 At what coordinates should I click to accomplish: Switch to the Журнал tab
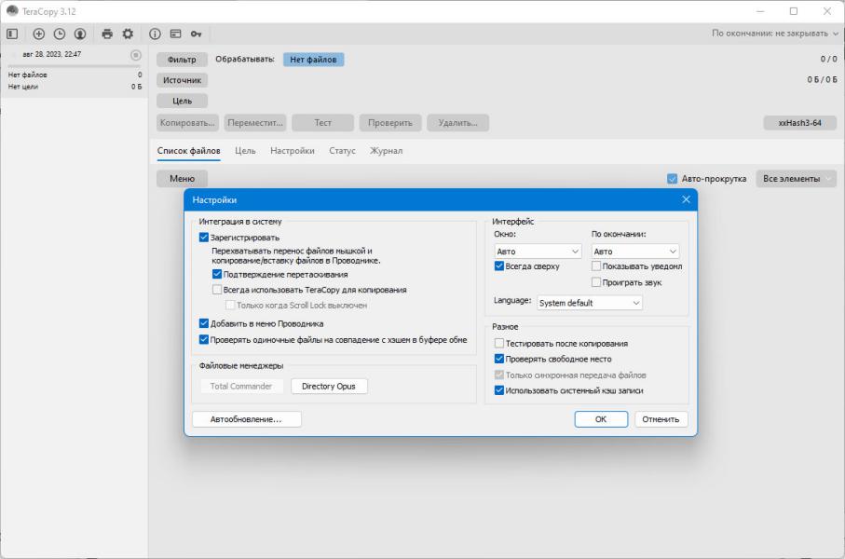(386, 151)
